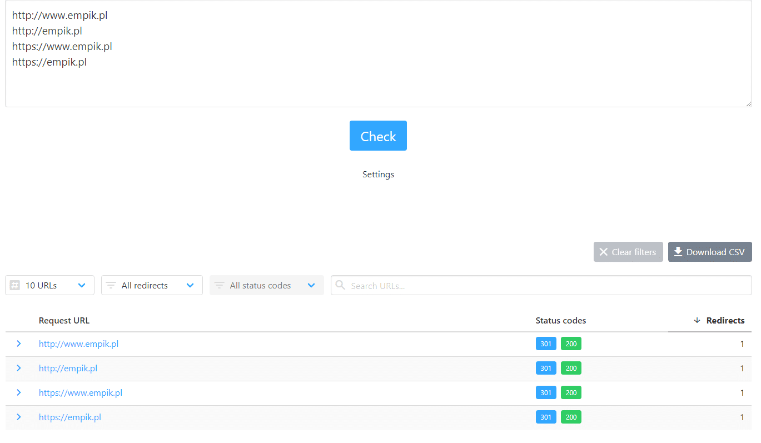
Task: Sort table by Redirects column header
Action: 725,321
